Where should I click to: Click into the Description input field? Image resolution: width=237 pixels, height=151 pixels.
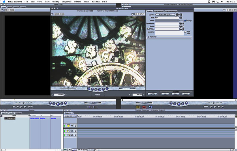(x=167, y=24)
